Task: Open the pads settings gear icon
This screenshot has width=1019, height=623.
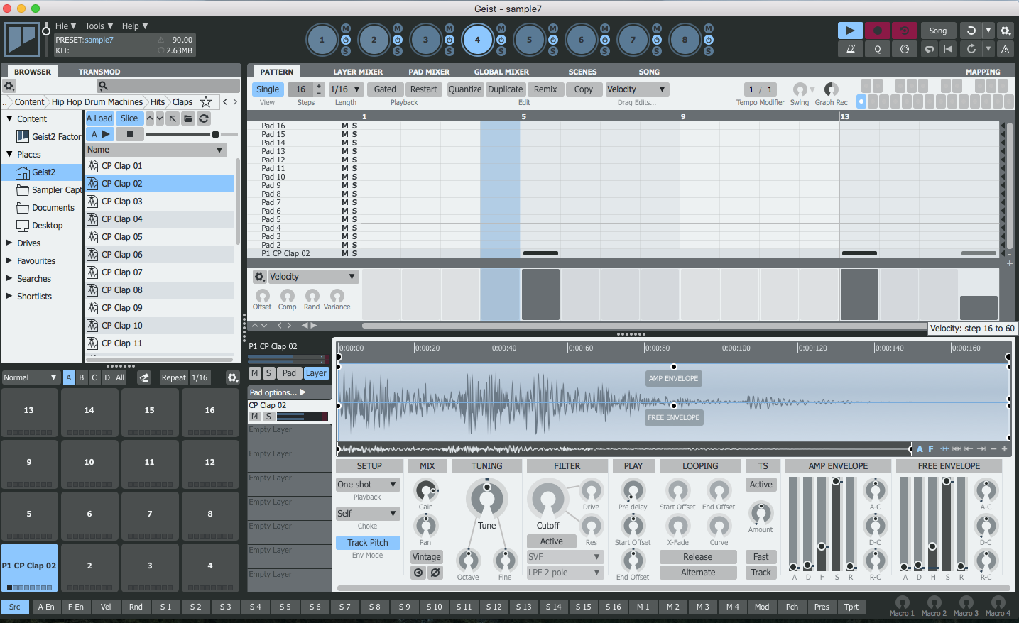Action: point(232,377)
